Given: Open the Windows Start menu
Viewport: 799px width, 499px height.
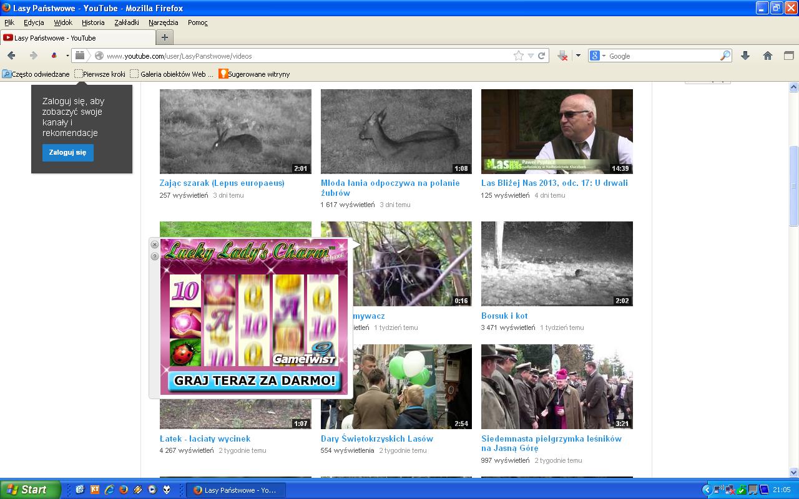Looking at the screenshot, I should (x=31, y=490).
